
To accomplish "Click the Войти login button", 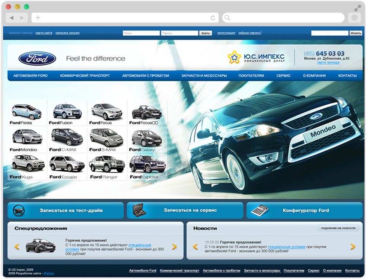I will pyautogui.click(x=205, y=33).
